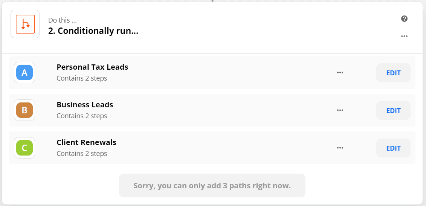Open step 2 three-dot options menu
The height and width of the screenshot is (206, 426).
(x=404, y=36)
